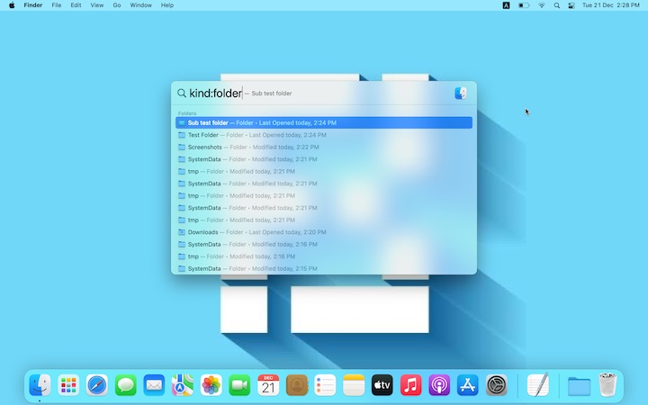Click the input source A icon
This screenshot has width=648, height=405.
point(507,5)
